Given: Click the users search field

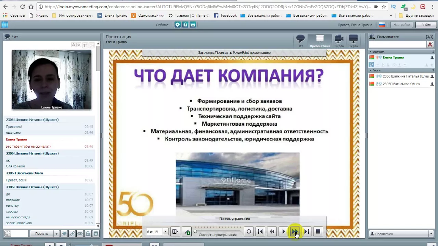Looking at the screenshot, I should click(397, 44).
